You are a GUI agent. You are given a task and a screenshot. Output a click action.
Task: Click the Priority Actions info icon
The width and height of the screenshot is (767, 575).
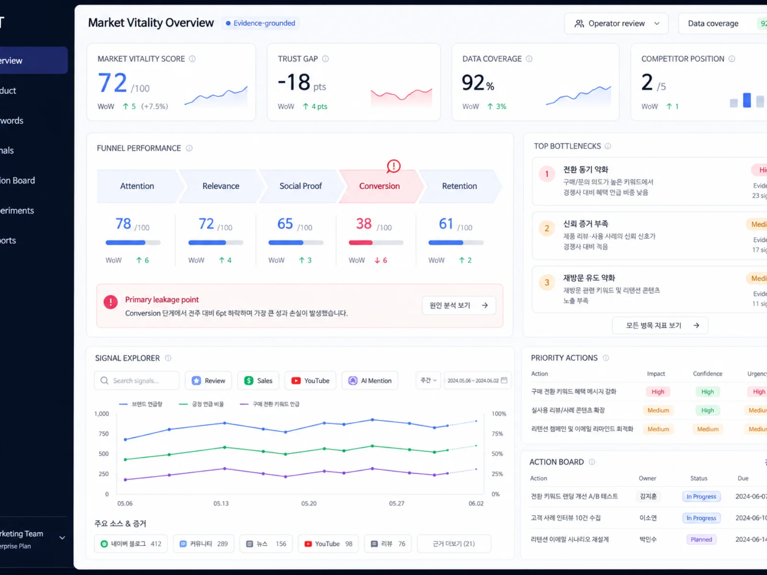coord(606,358)
